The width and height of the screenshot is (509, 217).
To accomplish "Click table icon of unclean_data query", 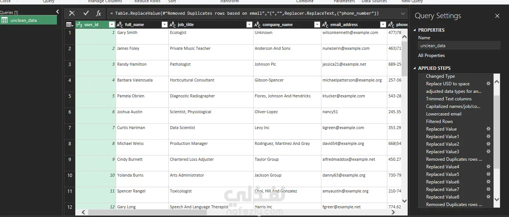I will [x=5, y=20].
